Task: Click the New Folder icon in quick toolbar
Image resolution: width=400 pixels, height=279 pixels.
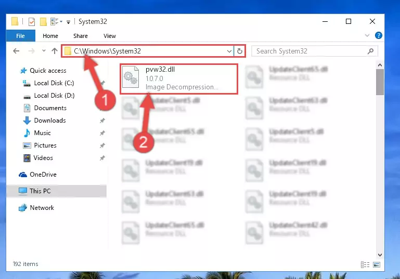Action: [x=43, y=22]
